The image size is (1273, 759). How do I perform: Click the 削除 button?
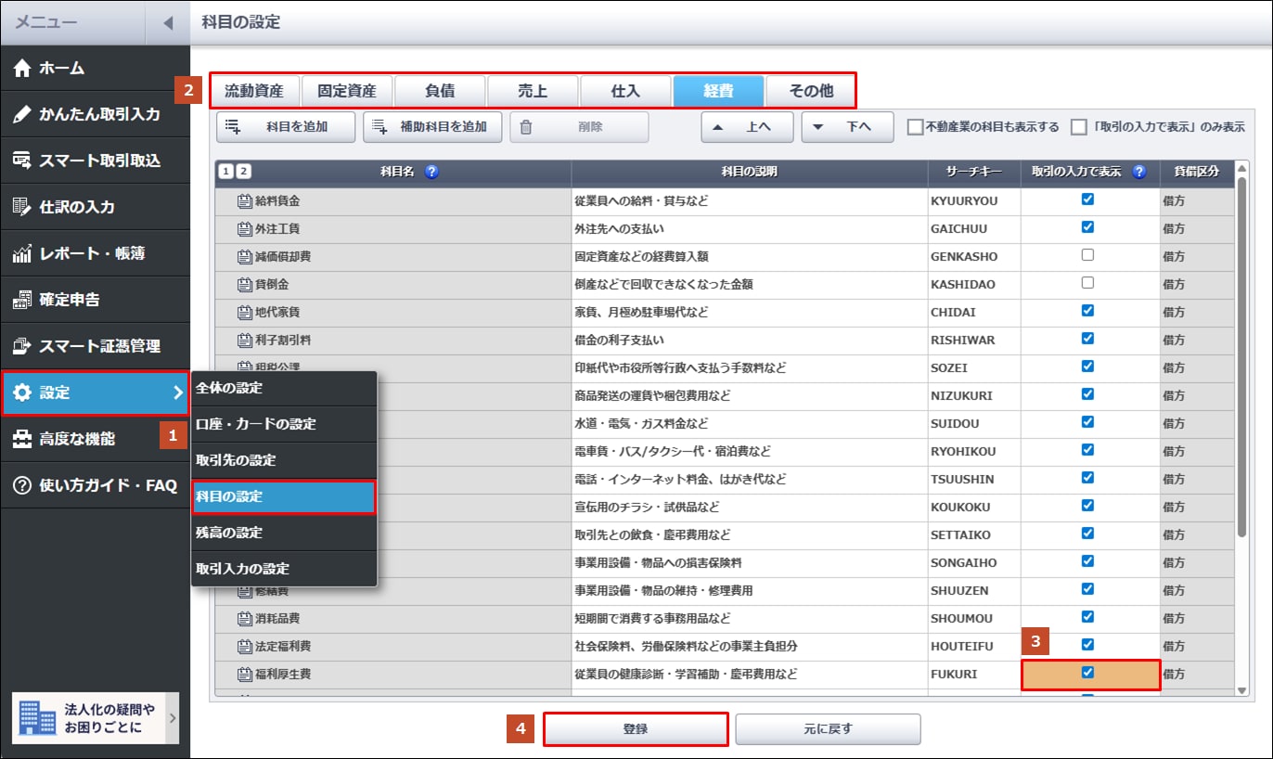579,127
